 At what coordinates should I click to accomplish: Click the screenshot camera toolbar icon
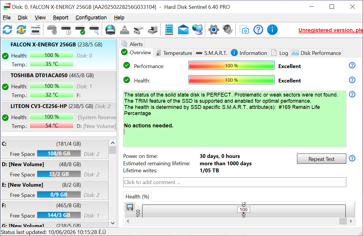[x=244, y=30]
